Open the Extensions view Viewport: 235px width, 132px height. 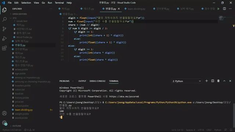(x=4, y=48)
